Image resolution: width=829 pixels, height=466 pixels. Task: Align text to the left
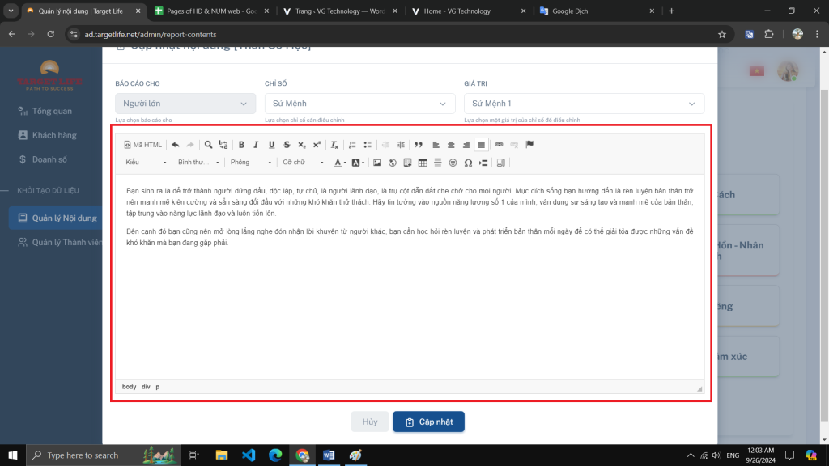[436, 145]
